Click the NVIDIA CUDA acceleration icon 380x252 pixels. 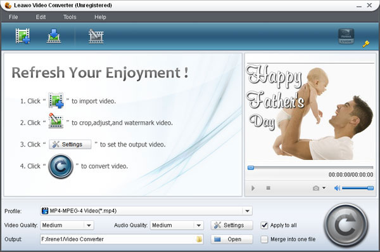tap(346, 36)
